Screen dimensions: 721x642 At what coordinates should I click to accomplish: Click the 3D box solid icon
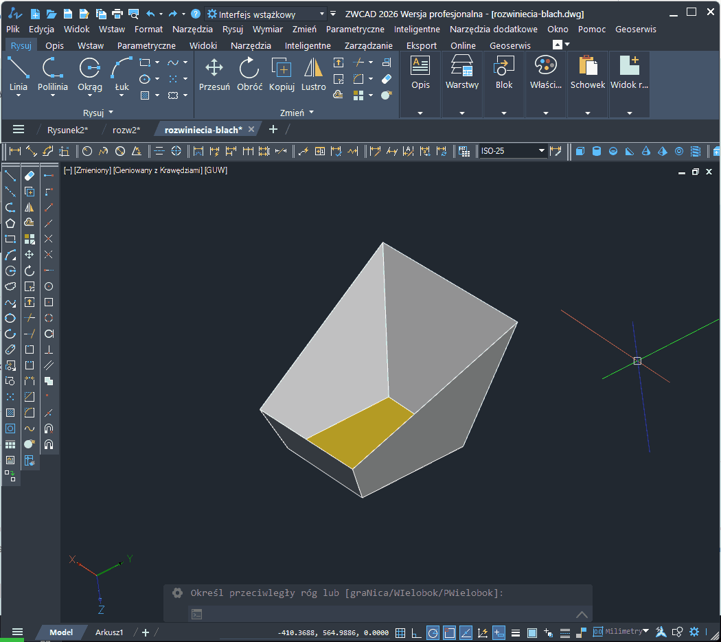[580, 151]
